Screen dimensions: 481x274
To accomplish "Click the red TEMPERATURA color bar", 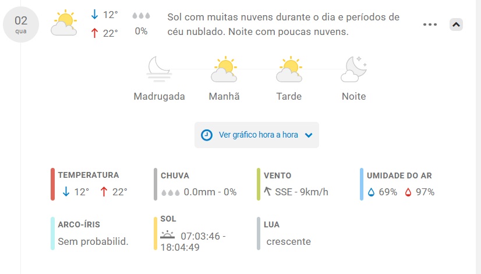I will (53, 184).
